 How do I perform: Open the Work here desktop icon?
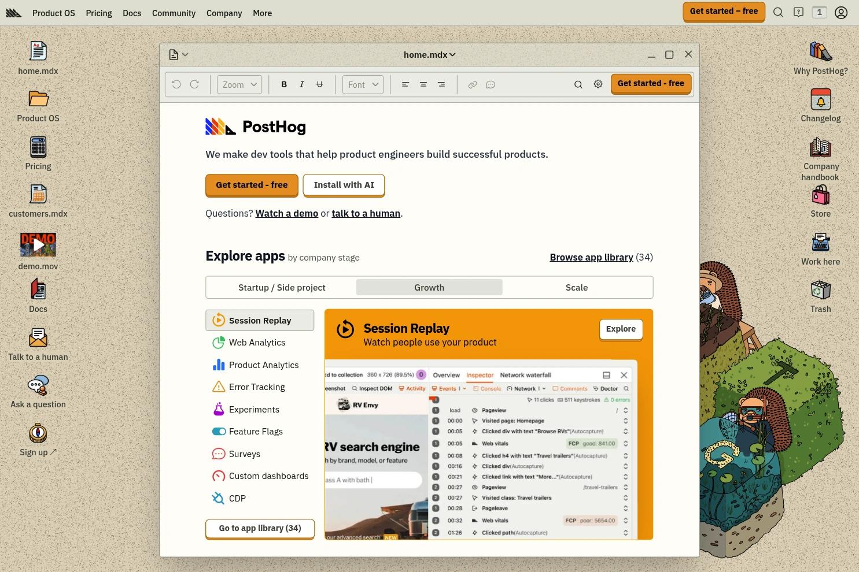[820, 249]
